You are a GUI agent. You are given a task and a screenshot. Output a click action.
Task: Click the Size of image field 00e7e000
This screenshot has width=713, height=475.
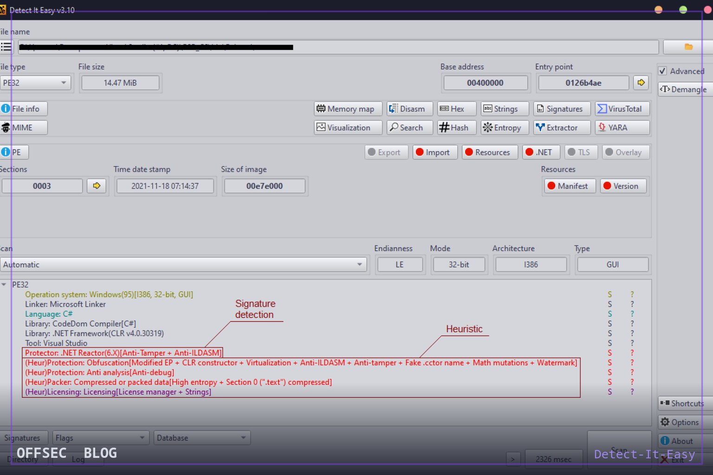[265, 186]
